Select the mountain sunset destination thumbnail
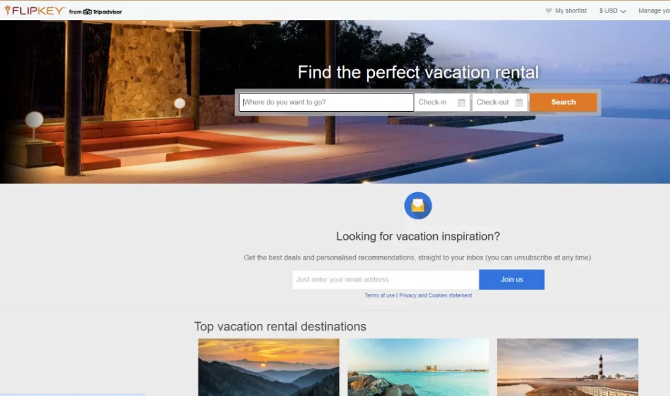The height and width of the screenshot is (396, 670). (268, 367)
